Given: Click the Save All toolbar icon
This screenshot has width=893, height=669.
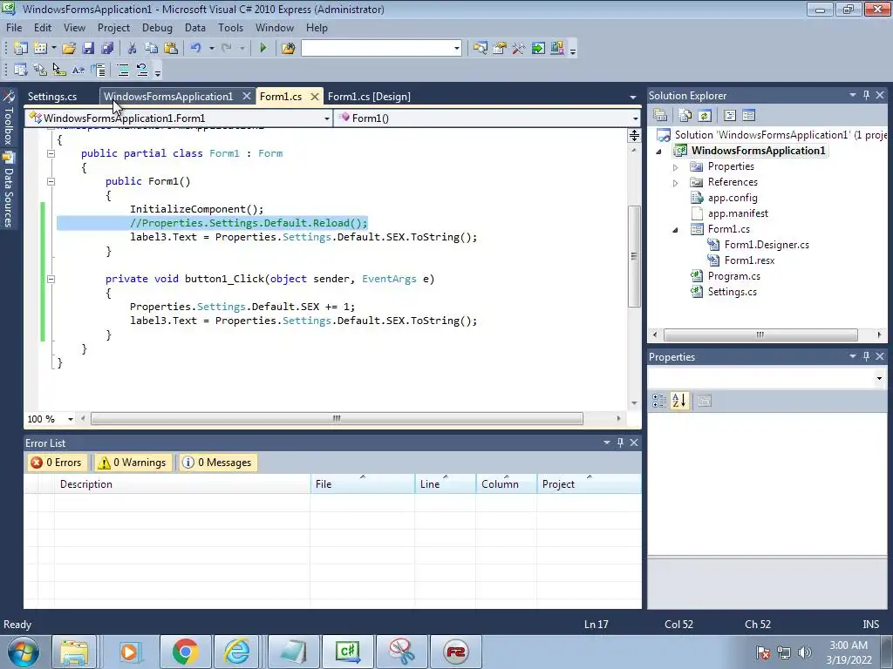Looking at the screenshot, I should pos(107,49).
